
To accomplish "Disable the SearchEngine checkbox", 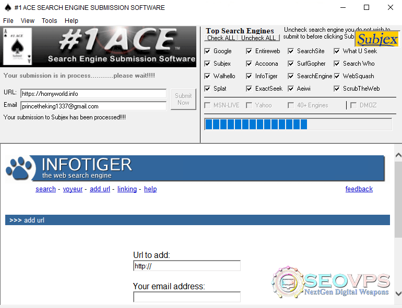I will pos(291,76).
